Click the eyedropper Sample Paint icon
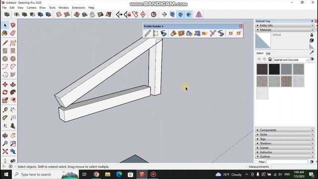This screenshot has height=179, width=318. tap(312, 53)
